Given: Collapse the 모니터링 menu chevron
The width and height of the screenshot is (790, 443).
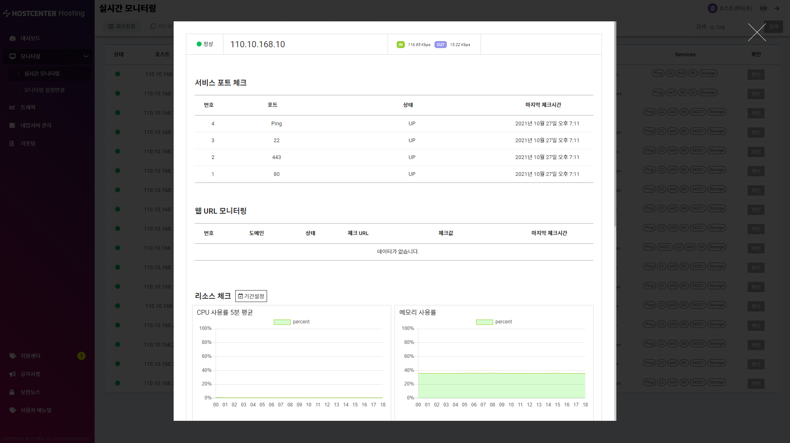Looking at the screenshot, I should click(86, 56).
